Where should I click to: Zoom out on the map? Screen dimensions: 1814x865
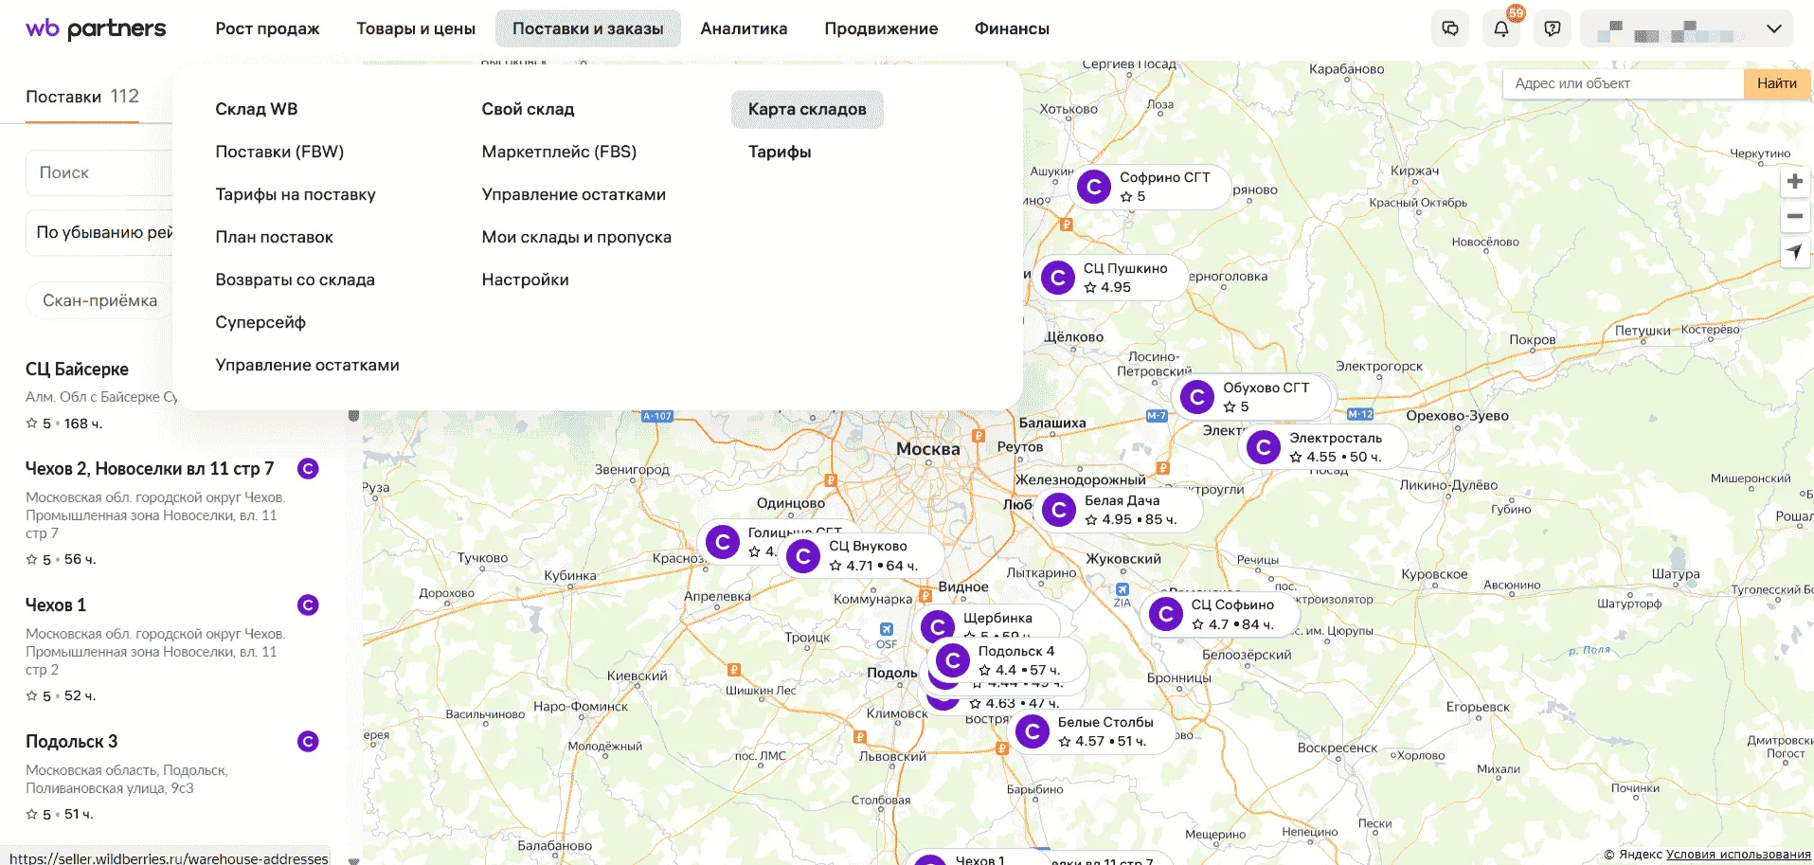(1794, 216)
